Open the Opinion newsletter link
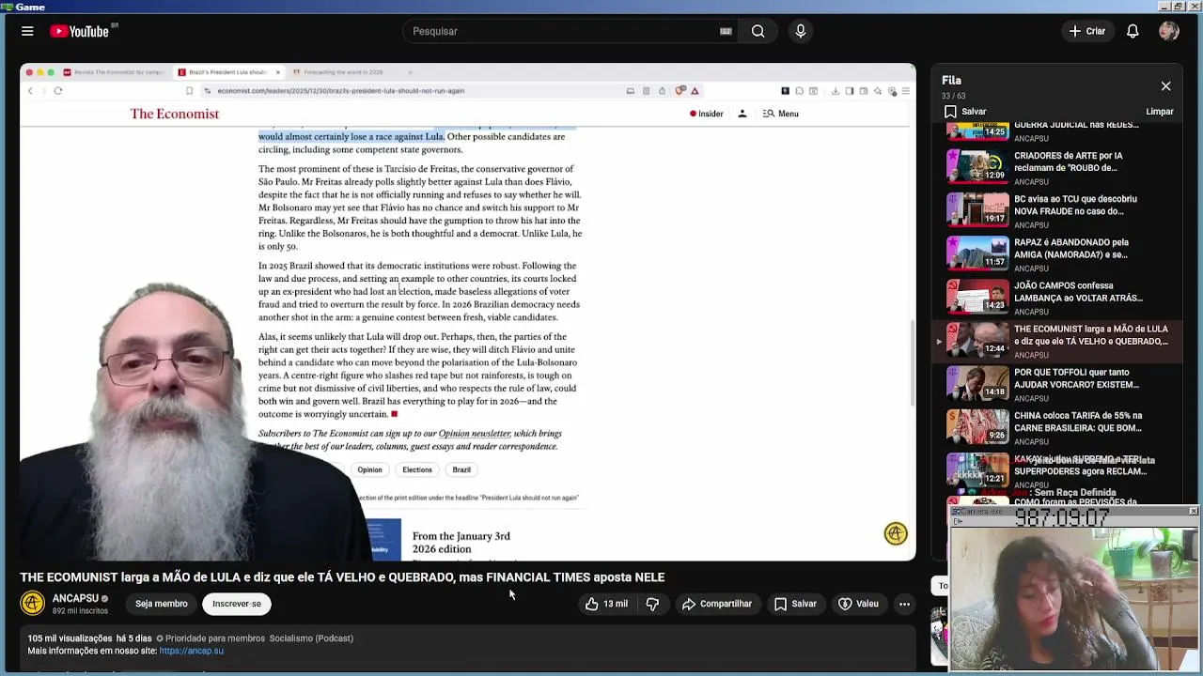The width and height of the screenshot is (1203, 676). (x=475, y=434)
